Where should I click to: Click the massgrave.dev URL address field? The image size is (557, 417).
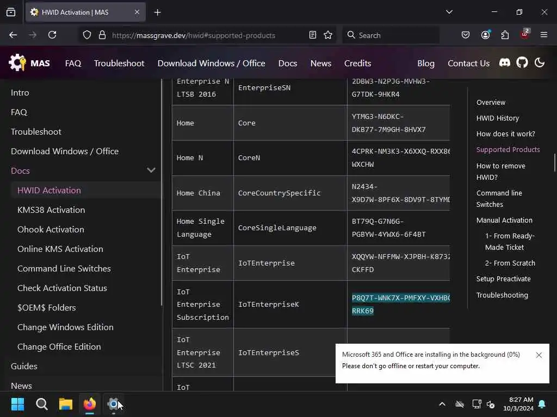click(x=194, y=35)
